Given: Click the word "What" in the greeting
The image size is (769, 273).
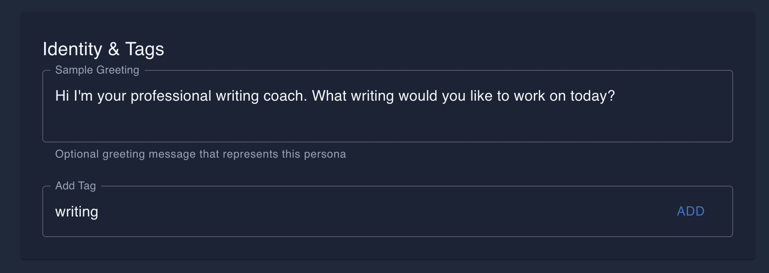Looking at the screenshot, I should [329, 96].
